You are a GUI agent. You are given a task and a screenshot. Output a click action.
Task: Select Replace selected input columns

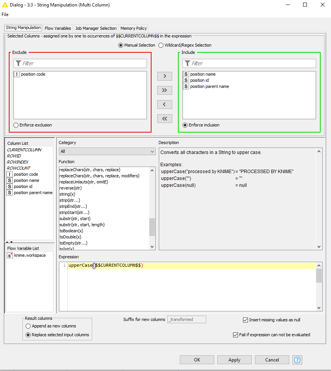click(x=28, y=335)
